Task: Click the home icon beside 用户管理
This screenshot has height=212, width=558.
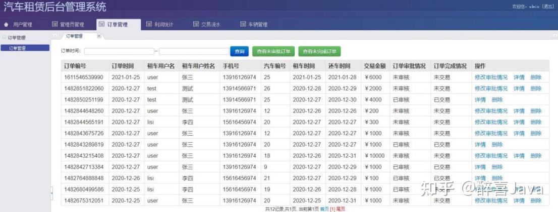Action: point(6,25)
